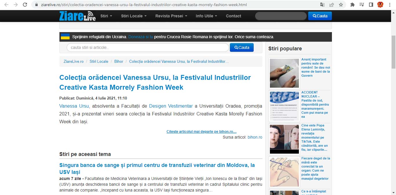Screen dimensions: 396x195
Task: Reload the current page
Action: pos(25,5)
